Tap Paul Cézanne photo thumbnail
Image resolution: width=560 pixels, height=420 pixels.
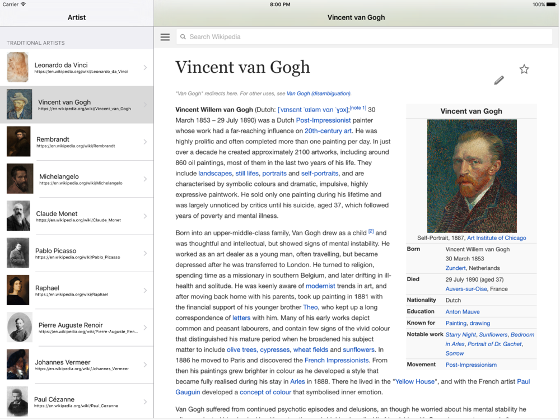coord(17,402)
